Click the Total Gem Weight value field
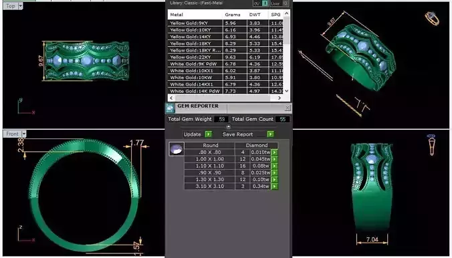Screen dimensions: 452x258 coord(221,119)
